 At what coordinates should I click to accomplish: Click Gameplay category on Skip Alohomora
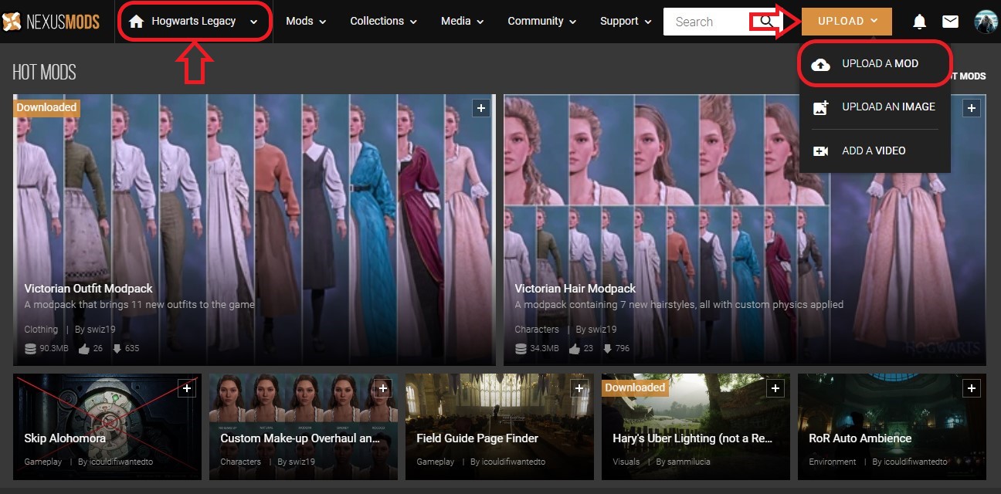pyautogui.click(x=43, y=462)
